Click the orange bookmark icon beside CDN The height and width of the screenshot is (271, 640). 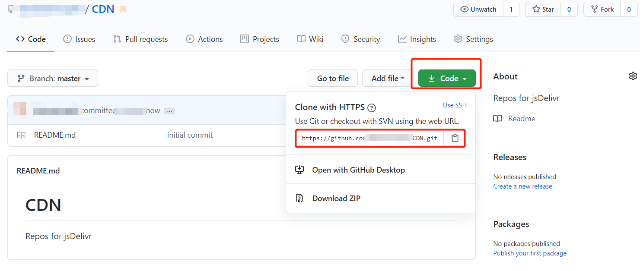coord(123,9)
